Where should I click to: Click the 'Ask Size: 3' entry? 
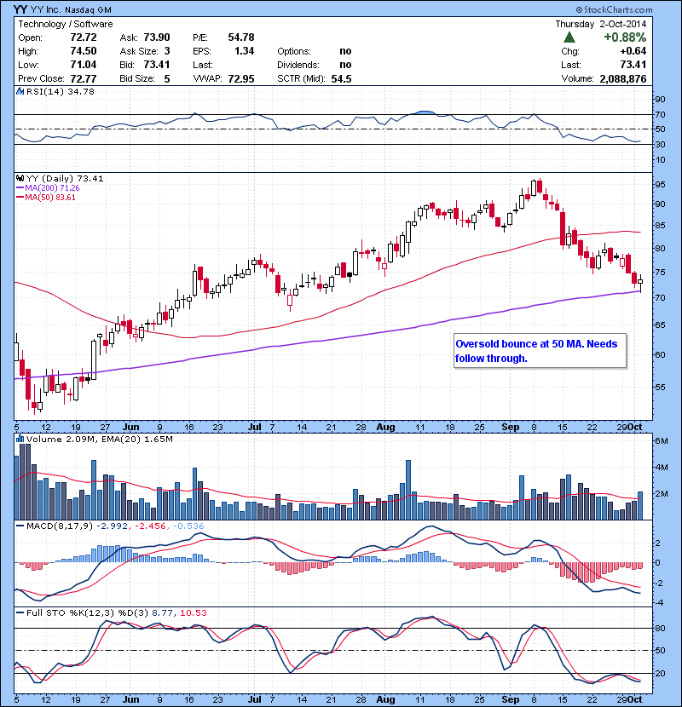[145, 51]
